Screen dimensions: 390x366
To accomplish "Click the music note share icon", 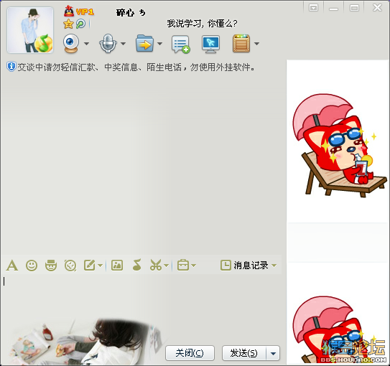I will coord(136,265).
